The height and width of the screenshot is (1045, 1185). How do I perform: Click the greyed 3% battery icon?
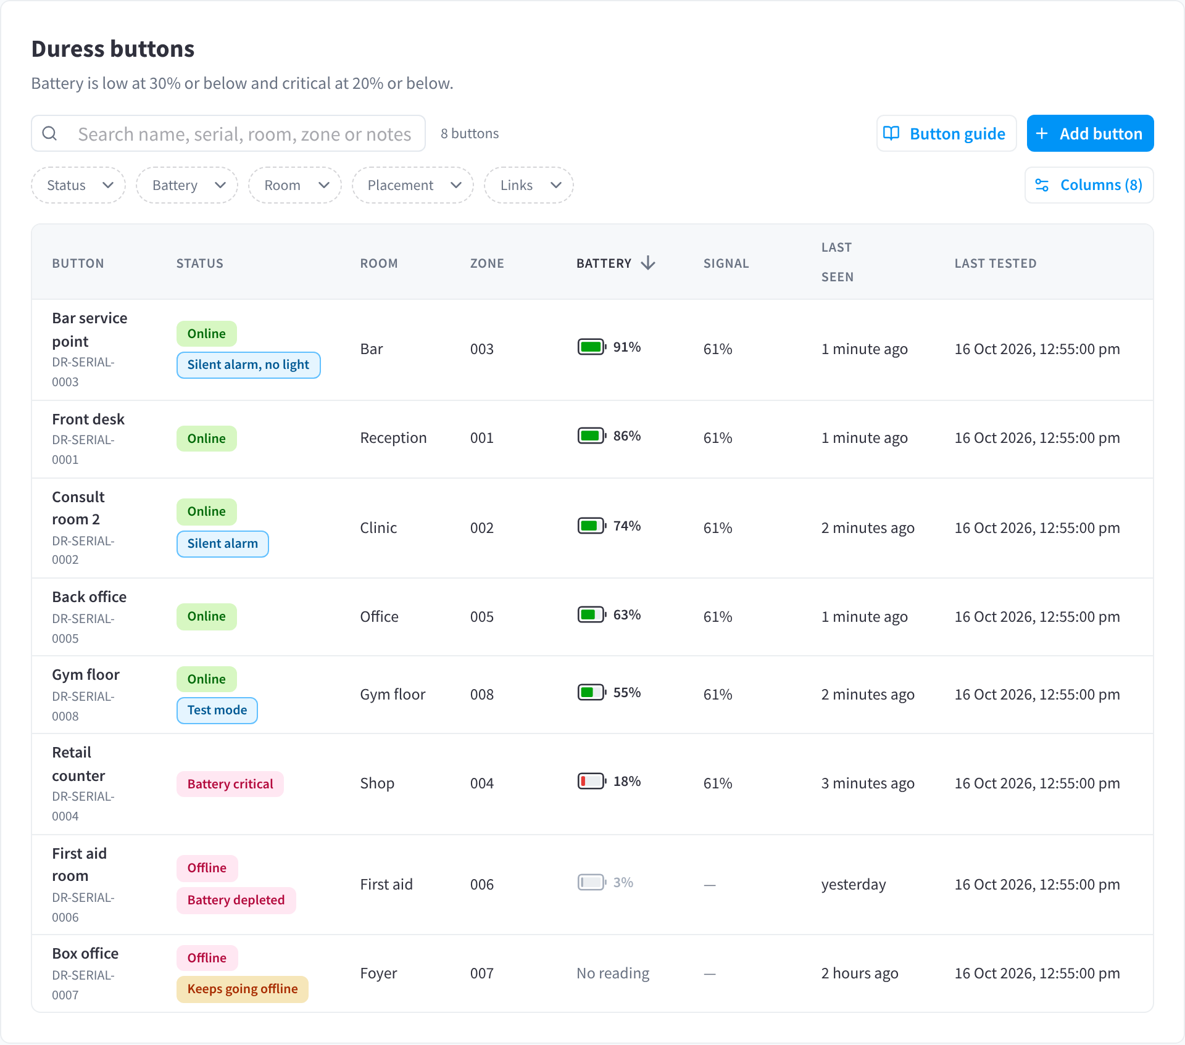[x=592, y=882]
